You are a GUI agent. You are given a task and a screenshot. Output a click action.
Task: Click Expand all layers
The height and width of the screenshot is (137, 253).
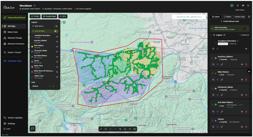244,35
